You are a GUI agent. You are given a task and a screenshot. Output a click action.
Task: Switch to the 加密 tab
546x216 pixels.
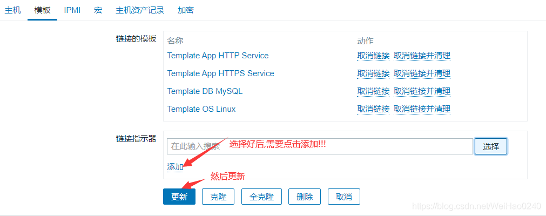(186, 10)
